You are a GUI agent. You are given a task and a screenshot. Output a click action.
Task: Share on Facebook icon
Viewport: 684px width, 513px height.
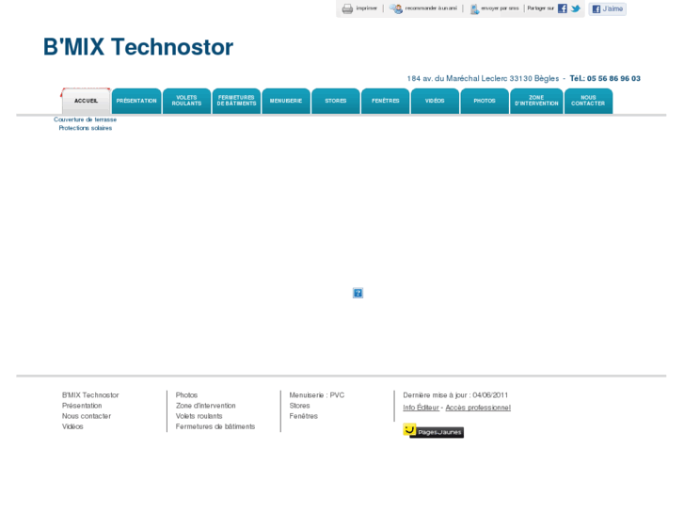pyautogui.click(x=563, y=8)
